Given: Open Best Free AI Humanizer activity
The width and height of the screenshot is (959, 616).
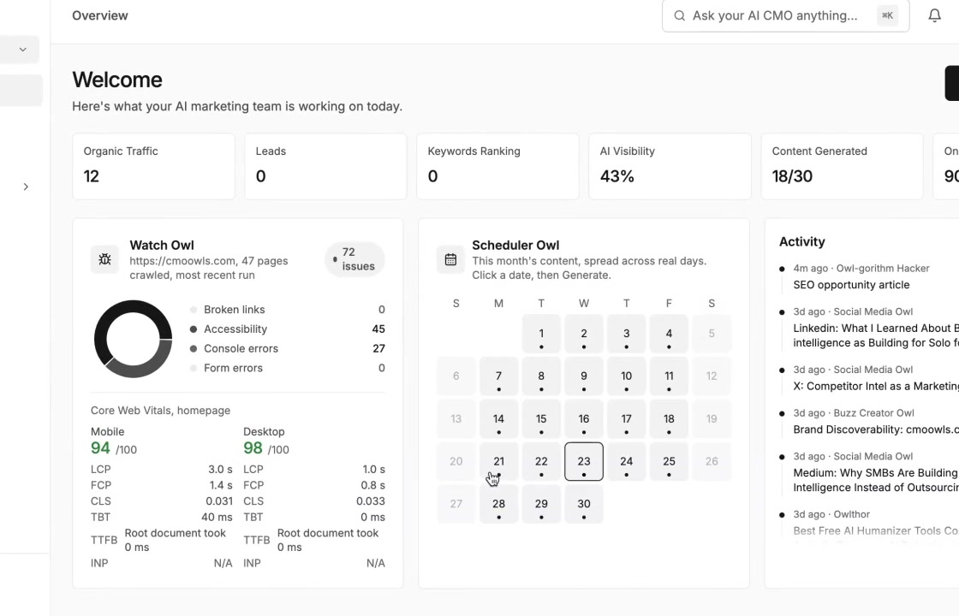Looking at the screenshot, I should pyautogui.click(x=876, y=530).
